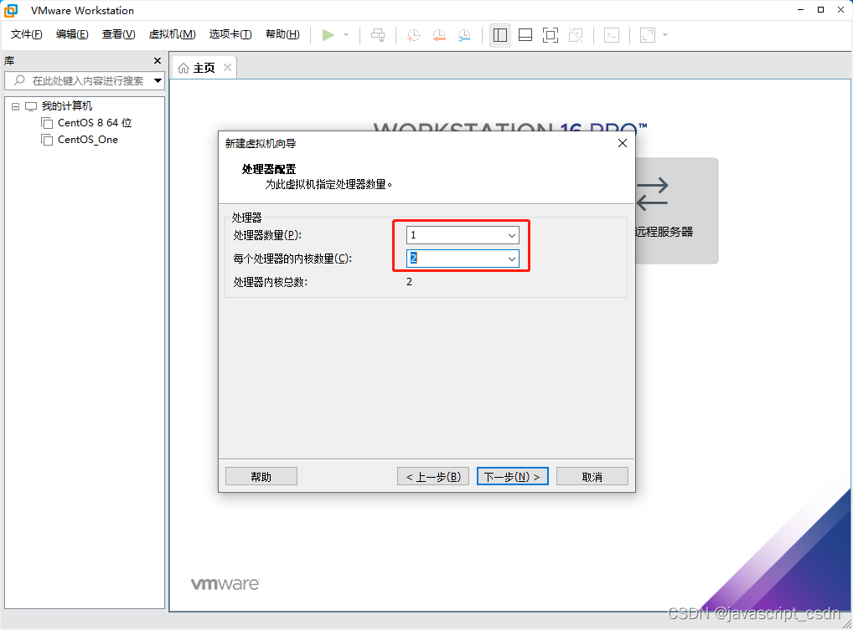853x630 pixels.
Task: Open the 查看(V) menu
Action: coord(119,34)
